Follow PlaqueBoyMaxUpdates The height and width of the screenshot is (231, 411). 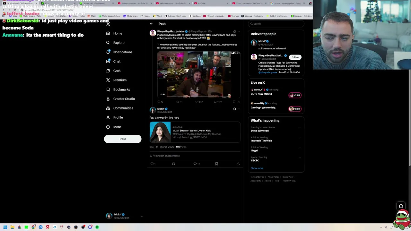coord(295,57)
